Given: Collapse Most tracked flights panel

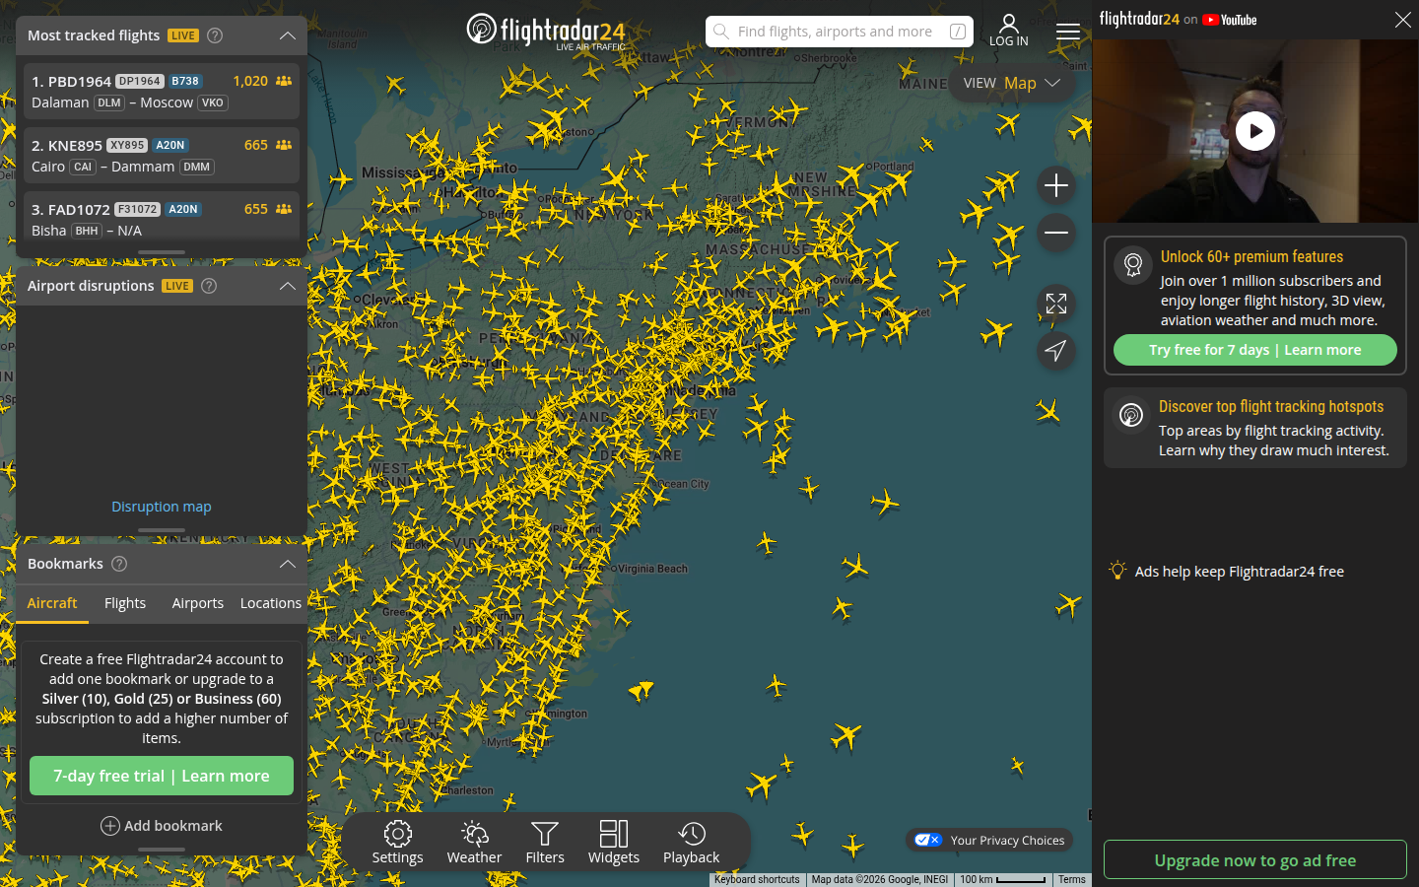Looking at the screenshot, I should tap(288, 35).
